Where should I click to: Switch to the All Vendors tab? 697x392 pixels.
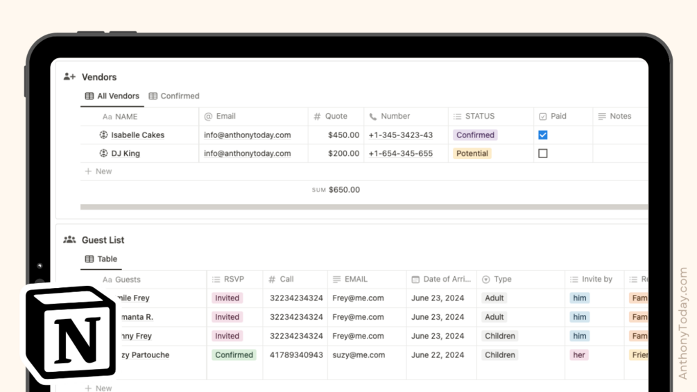112,96
